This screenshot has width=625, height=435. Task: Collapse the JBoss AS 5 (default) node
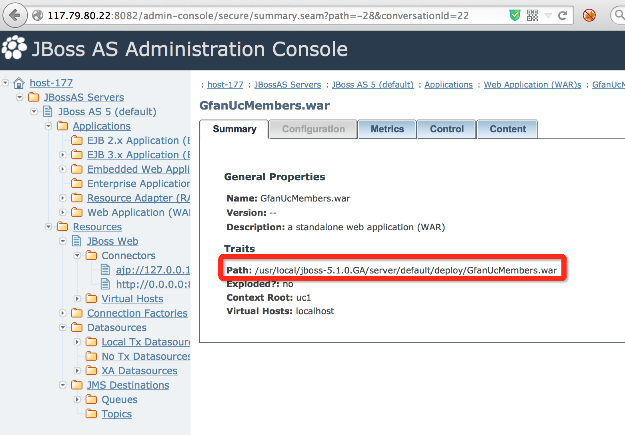(34, 112)
